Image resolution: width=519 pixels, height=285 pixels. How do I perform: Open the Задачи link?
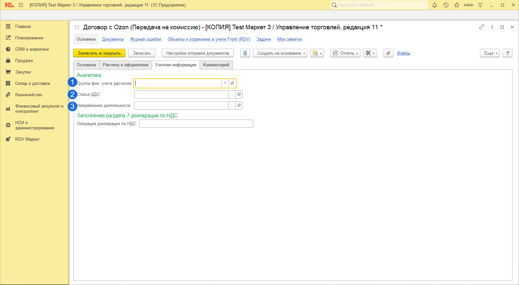264,39
